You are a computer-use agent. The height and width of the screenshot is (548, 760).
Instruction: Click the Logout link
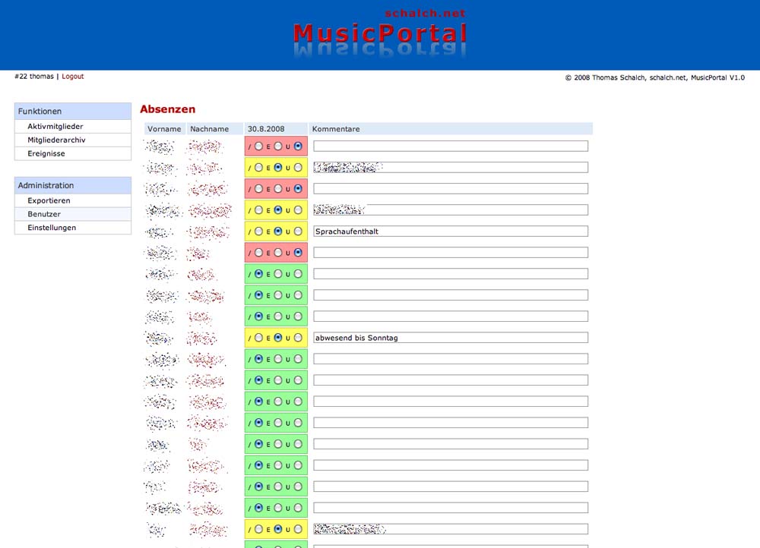[x=73, y=77]
